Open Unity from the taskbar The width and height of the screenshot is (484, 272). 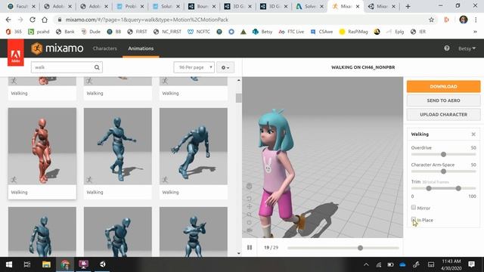[103, 264]
